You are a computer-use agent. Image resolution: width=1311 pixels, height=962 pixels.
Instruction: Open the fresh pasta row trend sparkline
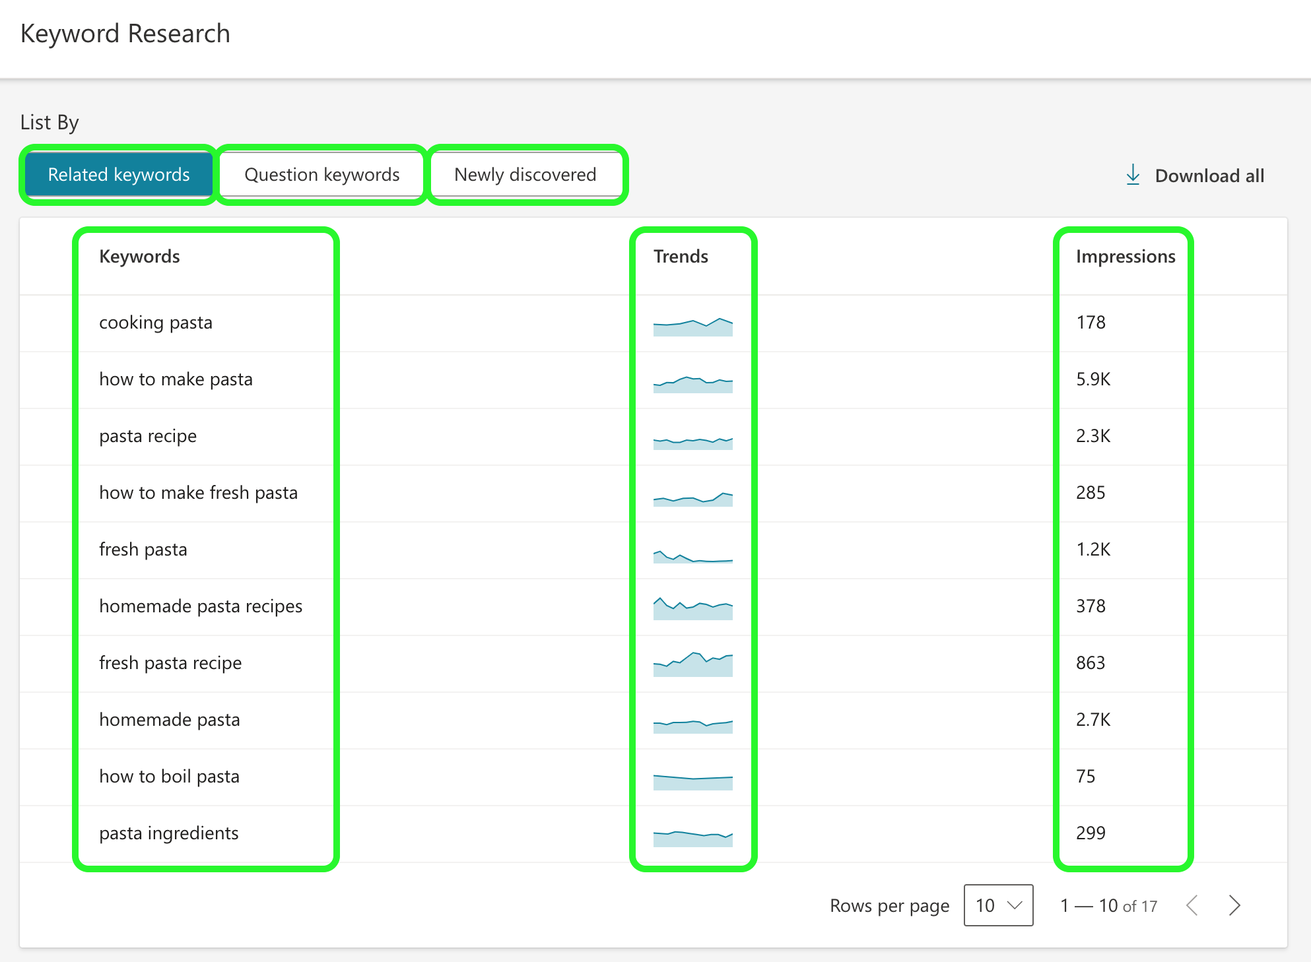pyautogui.click(x=693, y=556)
